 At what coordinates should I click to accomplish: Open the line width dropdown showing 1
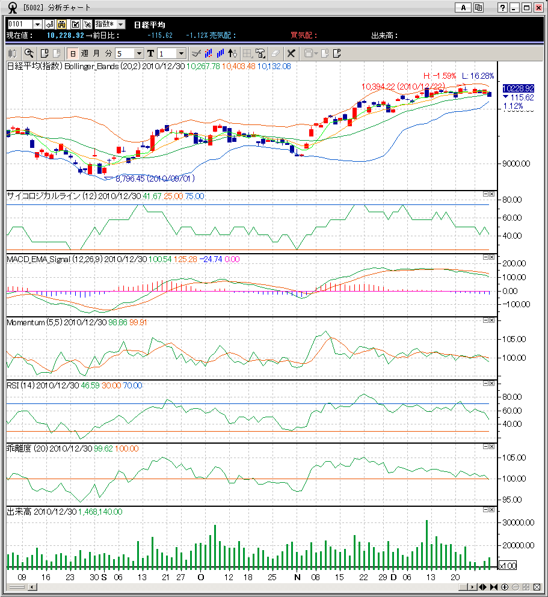click(182, 54)
